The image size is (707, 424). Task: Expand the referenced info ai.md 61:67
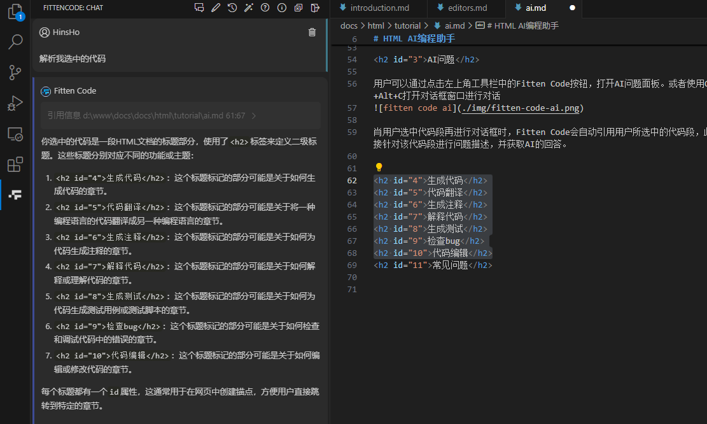coord(180,115)
